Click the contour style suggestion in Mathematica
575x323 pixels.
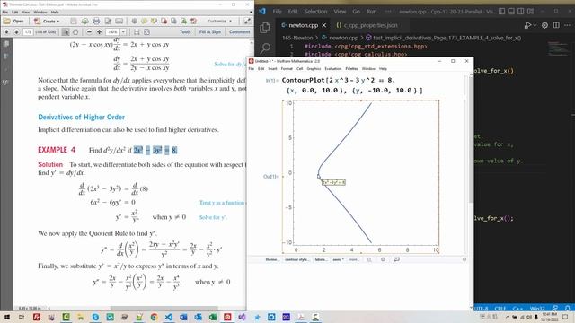click(296, 259)
